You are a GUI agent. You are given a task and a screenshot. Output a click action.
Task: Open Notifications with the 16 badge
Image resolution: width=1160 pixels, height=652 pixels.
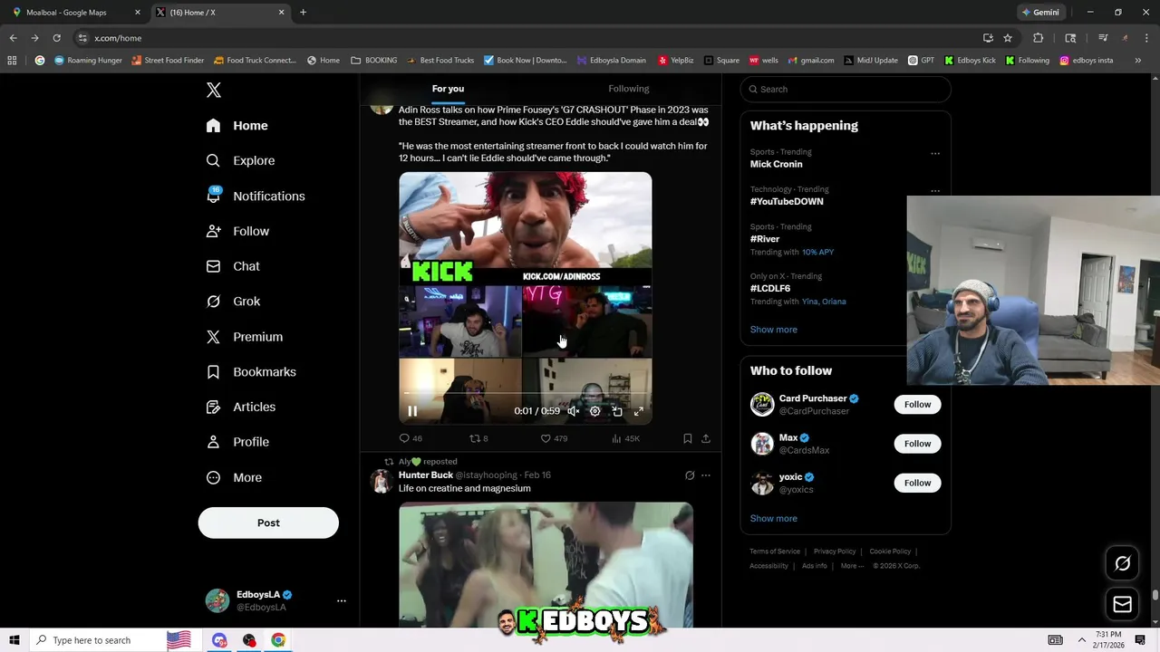256,196
